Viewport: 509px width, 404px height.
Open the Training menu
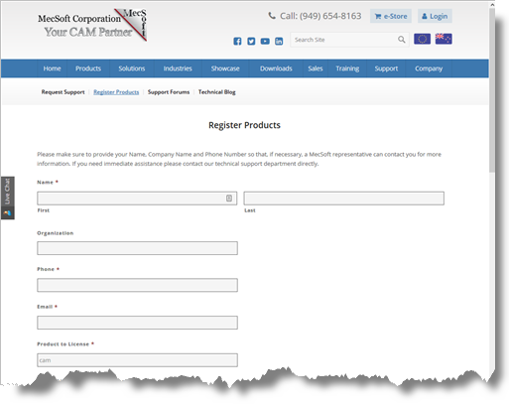tap(347, 68)
